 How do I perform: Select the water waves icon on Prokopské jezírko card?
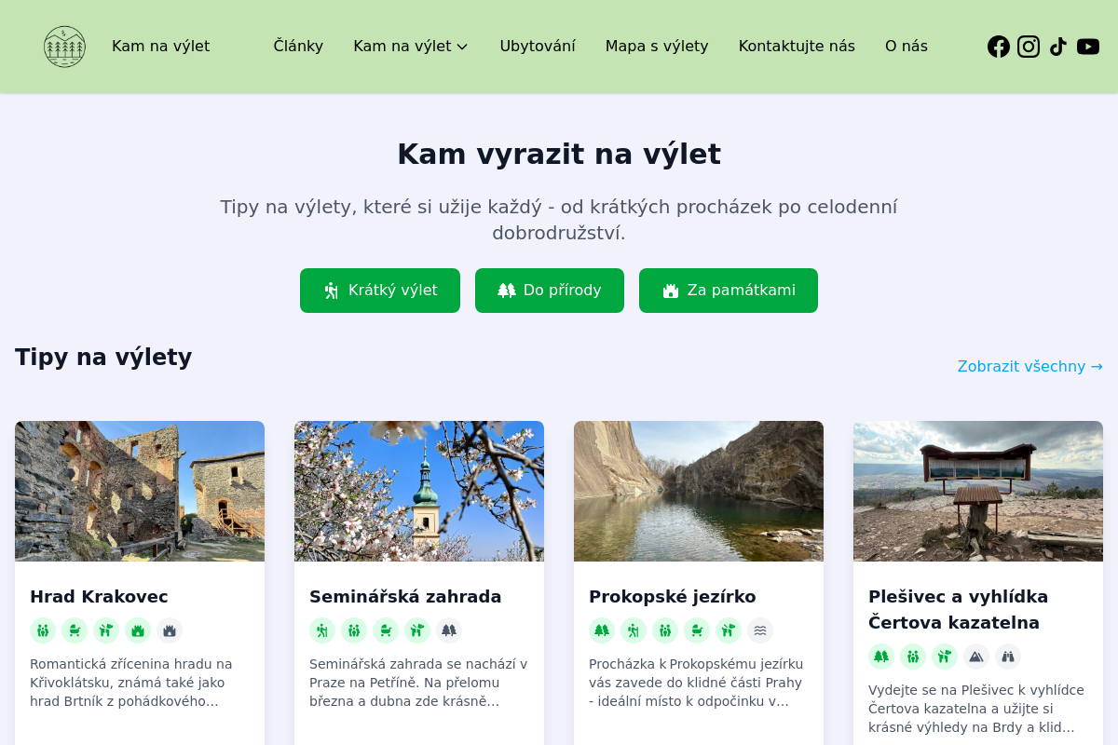(x=760, y=630)
